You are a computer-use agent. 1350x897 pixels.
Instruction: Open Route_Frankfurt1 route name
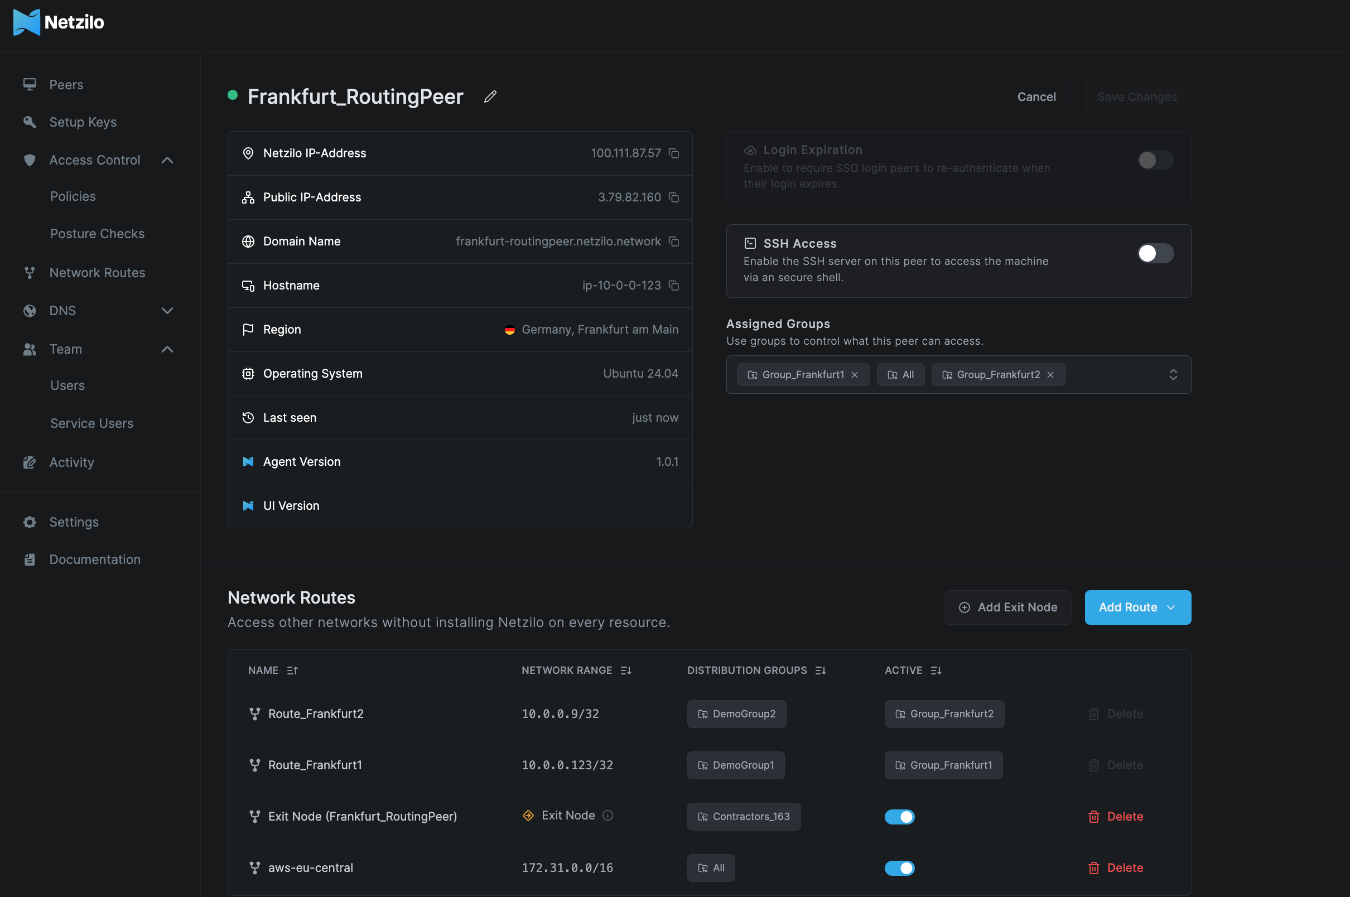[x=315, y=765]
